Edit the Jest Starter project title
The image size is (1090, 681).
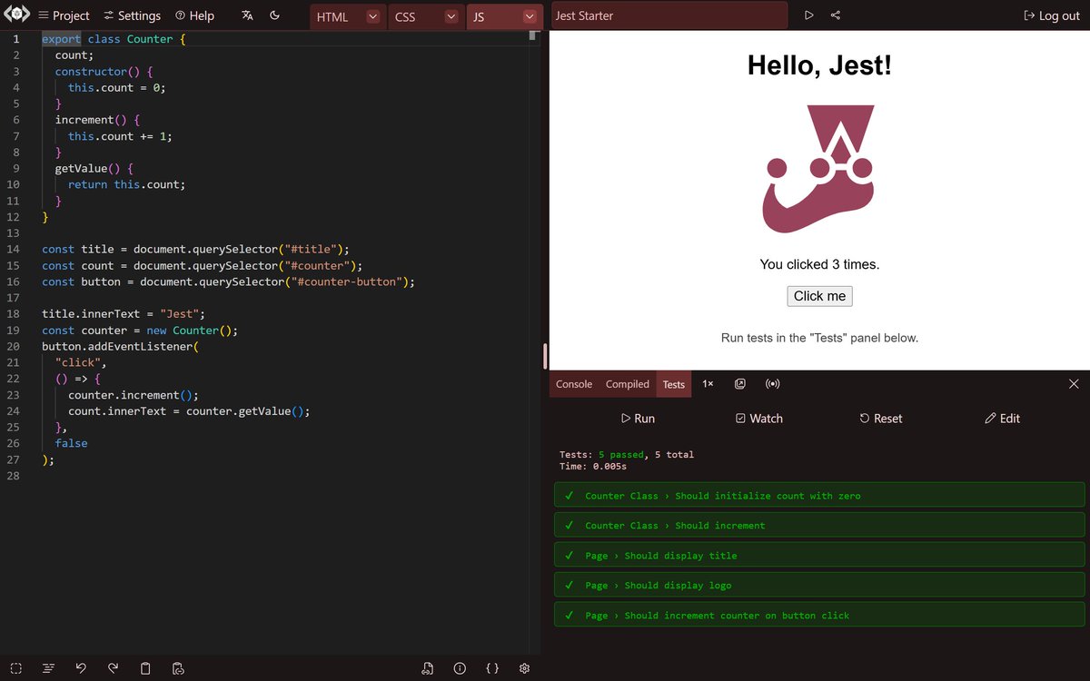[x=669, y=15]
